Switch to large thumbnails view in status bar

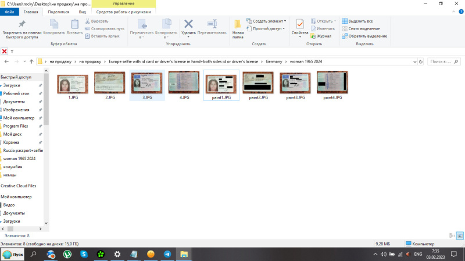pyautogui.click(x=460, y=235)
